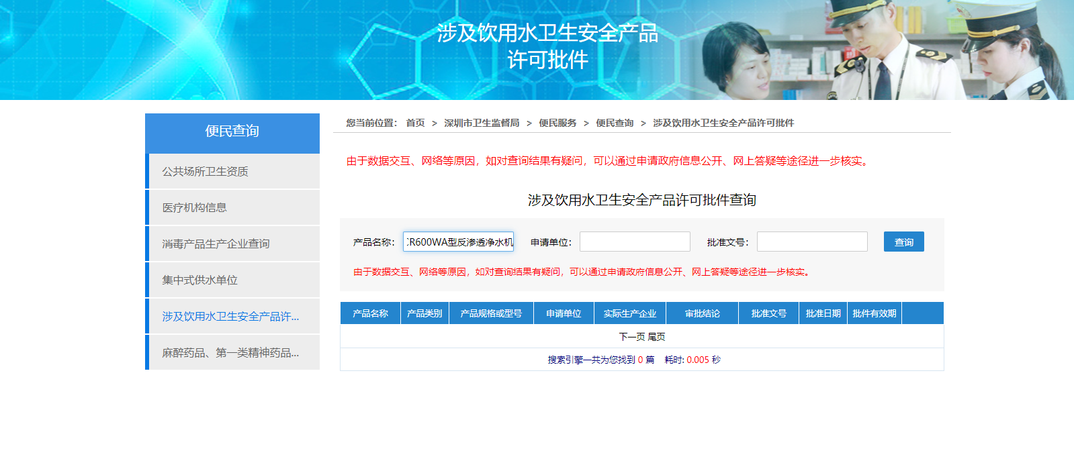Select the 批准文号 text input box
The image size is (1074, 469).
tap(812, 242)
